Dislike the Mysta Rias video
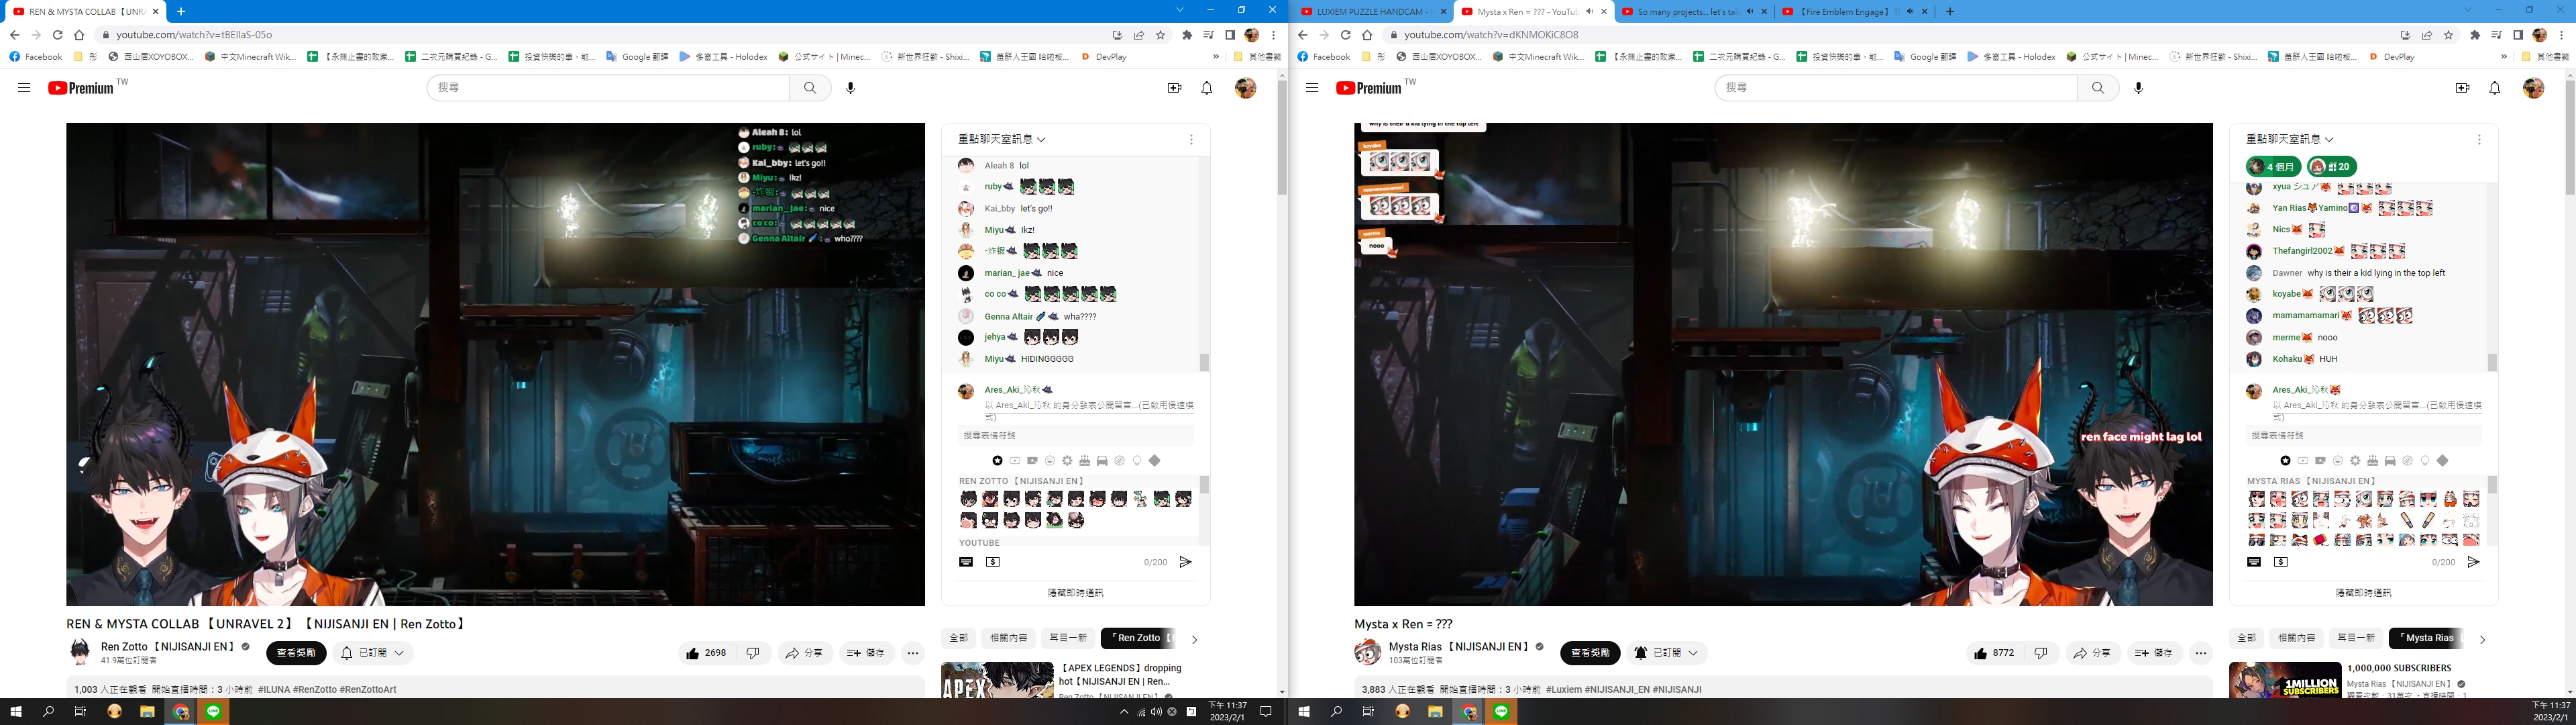The width and height of the screenshot is (2576, 725). point(2041,653)
